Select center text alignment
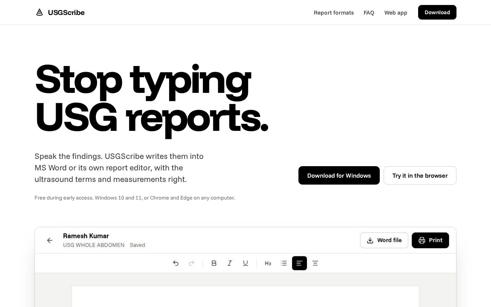Image resolution: width=491 pixels, height=307 pixels. point(315,263)
